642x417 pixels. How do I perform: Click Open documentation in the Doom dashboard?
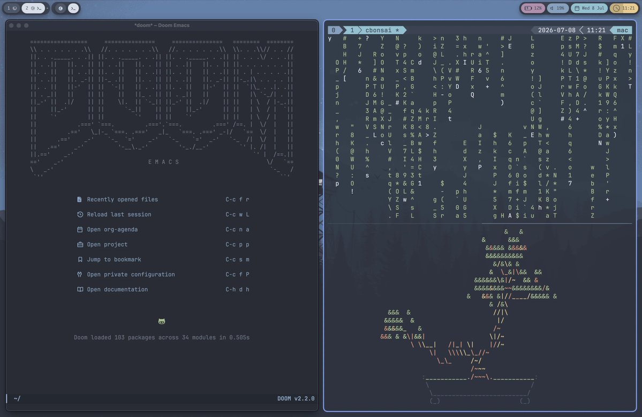pyautogui.click(x=117, y=289)
